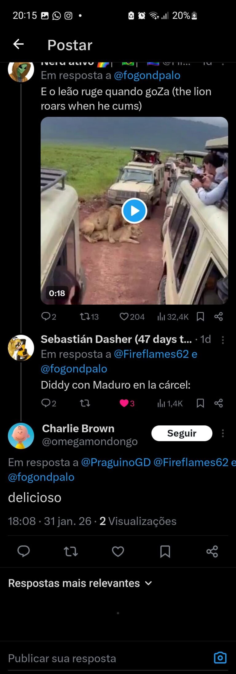Unlike Sebastián Dasher's reply
236x674 pixels.
tap(127, 403)
